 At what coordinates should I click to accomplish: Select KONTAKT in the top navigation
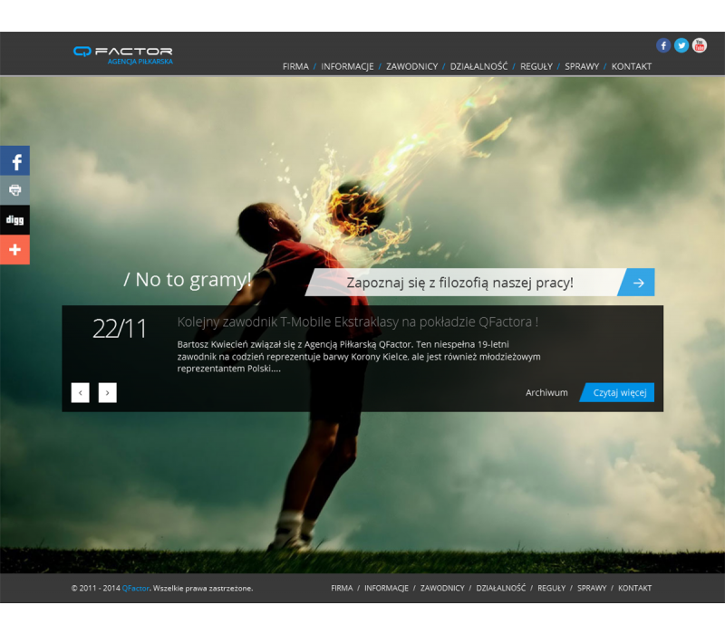click(x=631, y=66)
